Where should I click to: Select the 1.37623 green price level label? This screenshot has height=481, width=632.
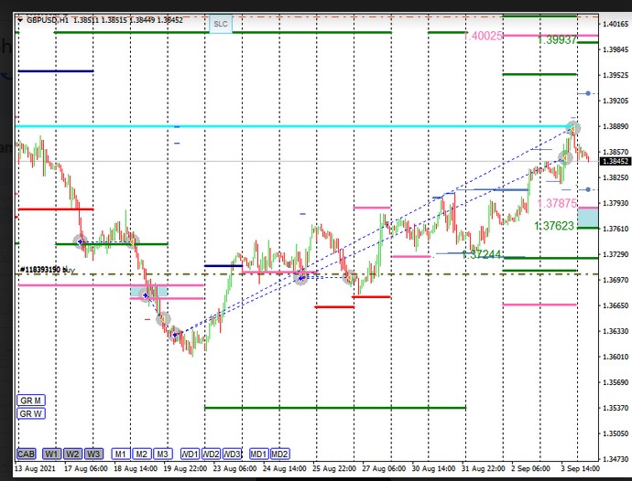click(x=553, y=226)
